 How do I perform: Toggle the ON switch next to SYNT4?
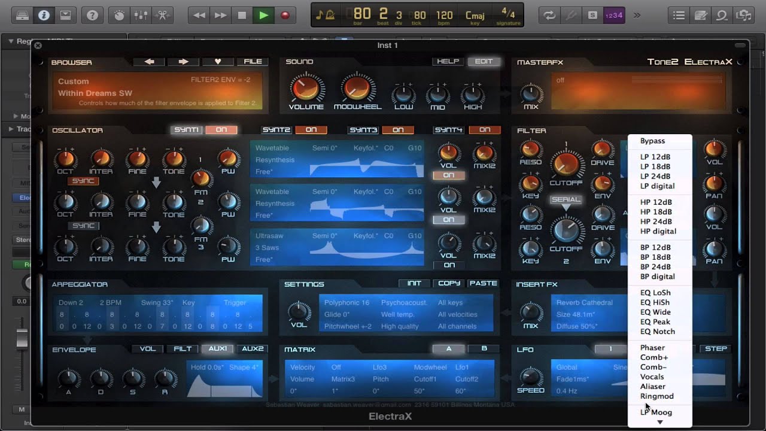(485, 130)
